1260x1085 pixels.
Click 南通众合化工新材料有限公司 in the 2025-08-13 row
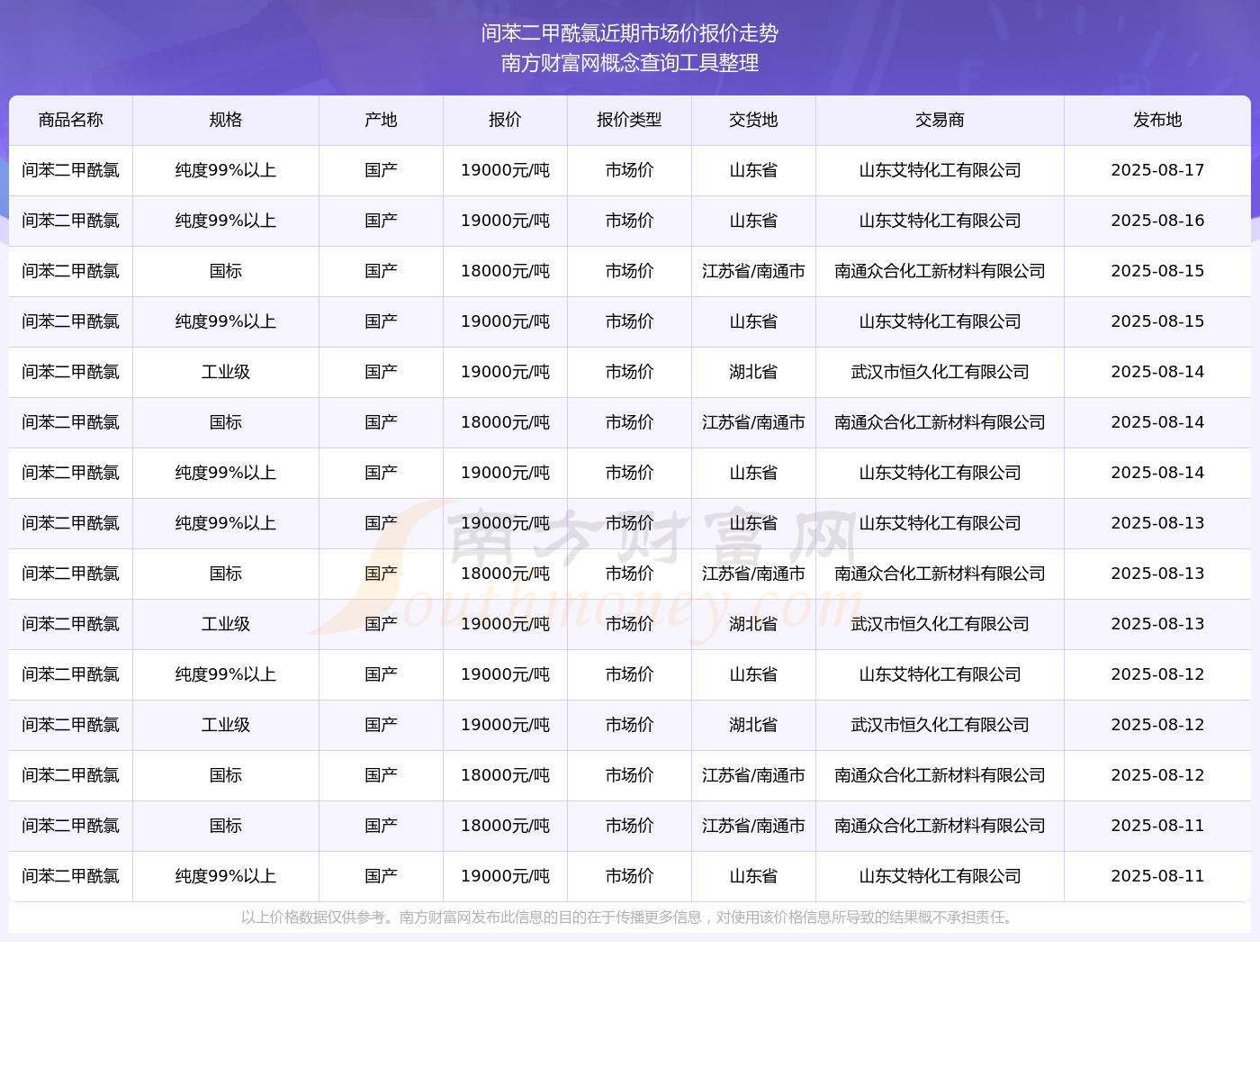tap(940, 574)
